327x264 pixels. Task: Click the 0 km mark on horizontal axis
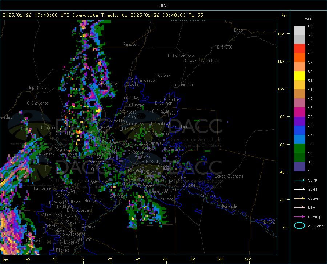tap(82, 259)
